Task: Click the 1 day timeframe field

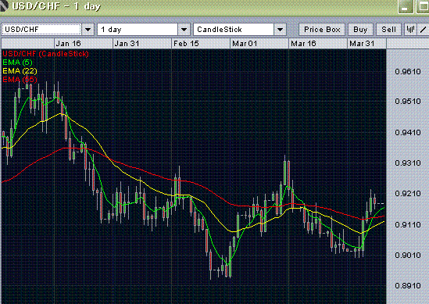Action: tap(138, 29)
